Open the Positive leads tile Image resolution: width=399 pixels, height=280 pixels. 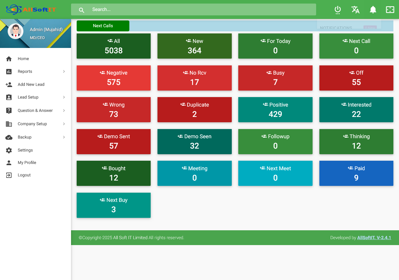[x=275, y=110]
